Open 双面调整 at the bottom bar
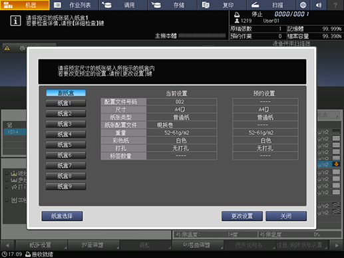344x258 pixels. [x=93, y=245]
